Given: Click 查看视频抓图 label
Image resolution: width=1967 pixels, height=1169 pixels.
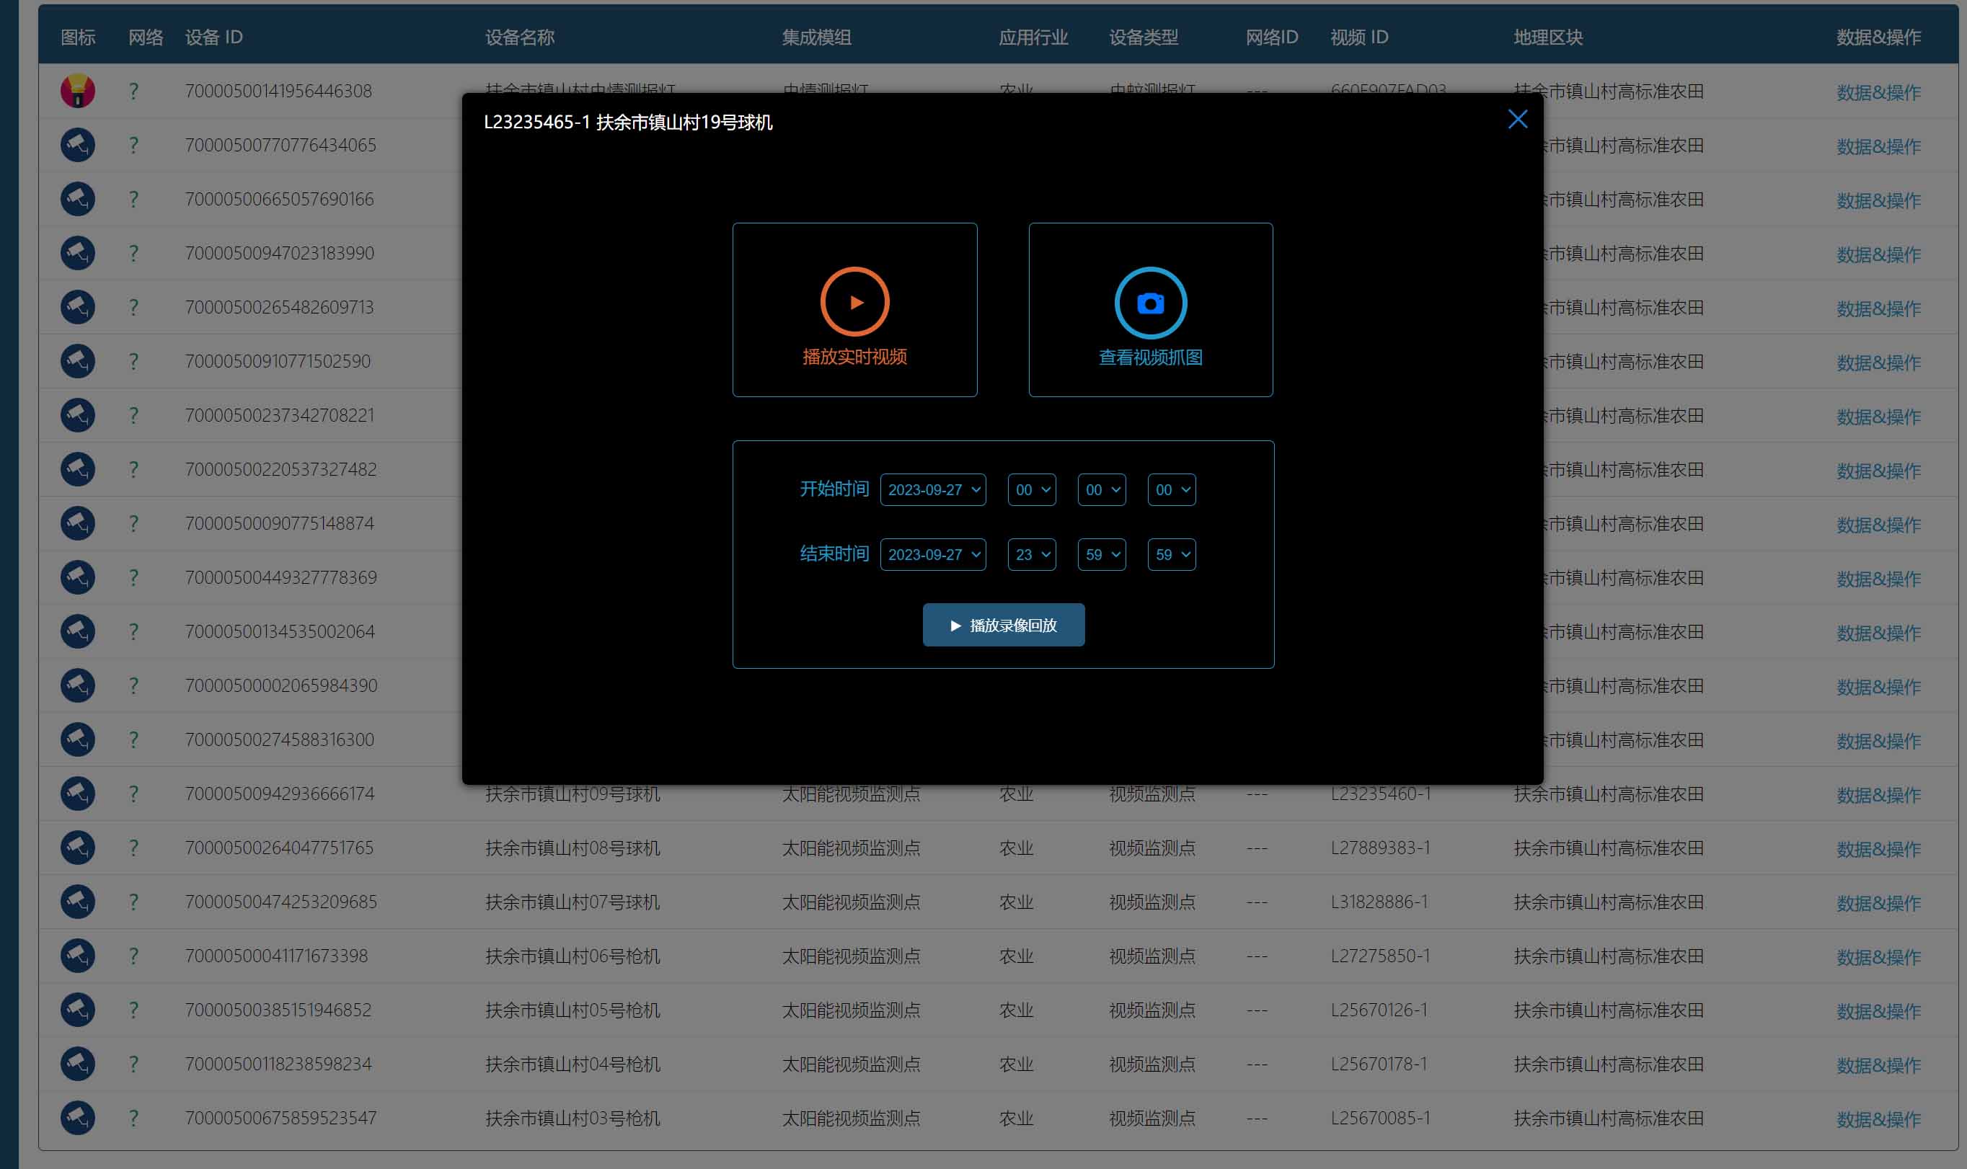Looking at the screenshot, I should point(1151,357).
